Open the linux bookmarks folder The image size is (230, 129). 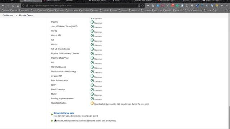[x=207, y=10]
